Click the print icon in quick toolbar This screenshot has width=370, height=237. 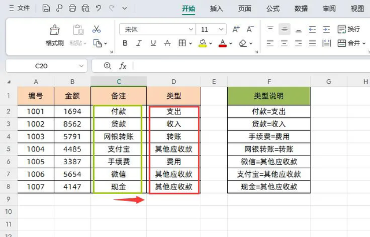(72, 9)
